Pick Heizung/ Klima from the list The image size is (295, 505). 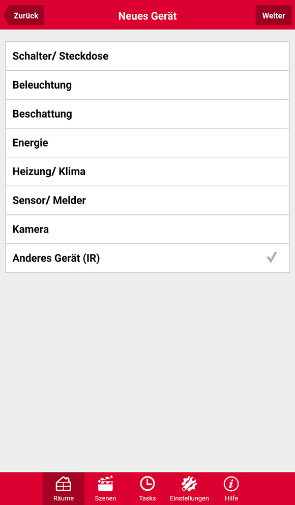[147, 172]
